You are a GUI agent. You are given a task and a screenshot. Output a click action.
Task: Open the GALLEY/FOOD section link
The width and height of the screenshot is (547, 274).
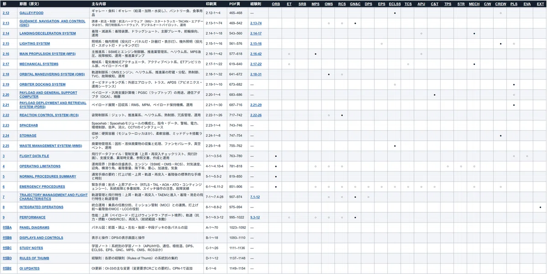(x=31, y=13)
